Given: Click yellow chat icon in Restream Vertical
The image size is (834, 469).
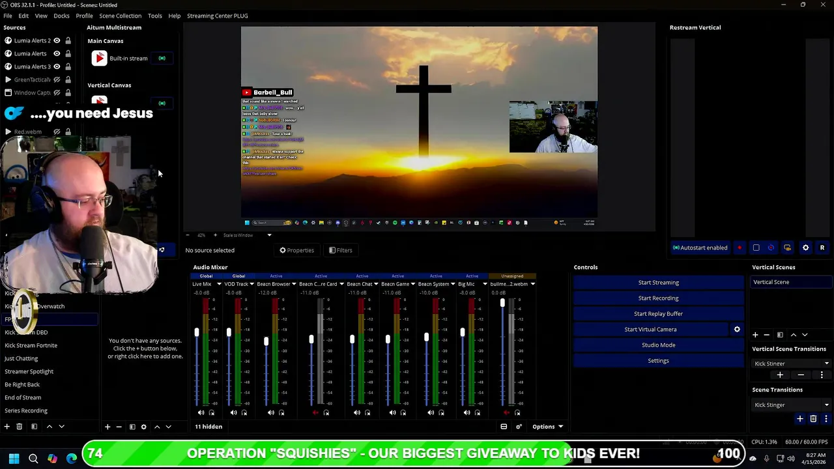Looking at the screenshot, I should (x=787, y=248).
